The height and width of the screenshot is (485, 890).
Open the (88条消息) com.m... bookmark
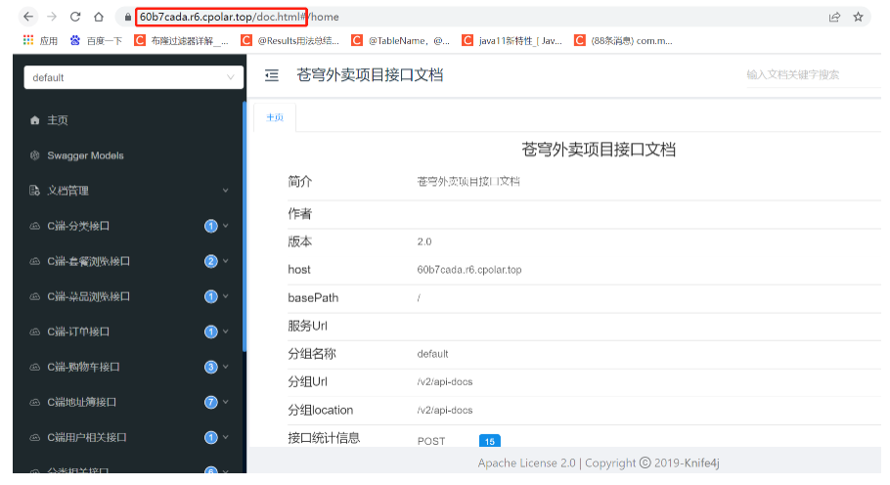623,41
